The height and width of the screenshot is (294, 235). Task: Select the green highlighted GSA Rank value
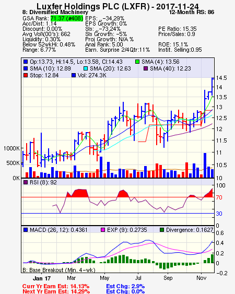67,18
